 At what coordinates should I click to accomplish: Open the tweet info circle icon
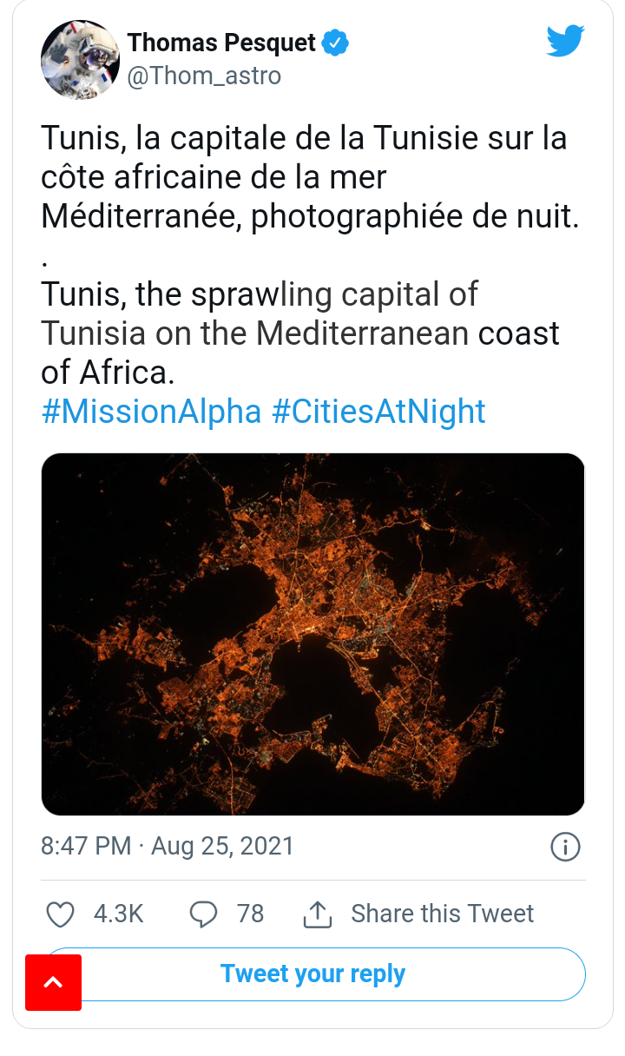coord(565,846)
